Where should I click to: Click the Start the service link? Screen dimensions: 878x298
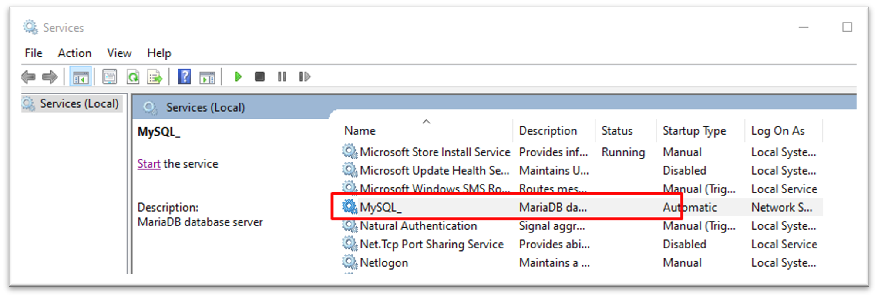click(149, 164)
